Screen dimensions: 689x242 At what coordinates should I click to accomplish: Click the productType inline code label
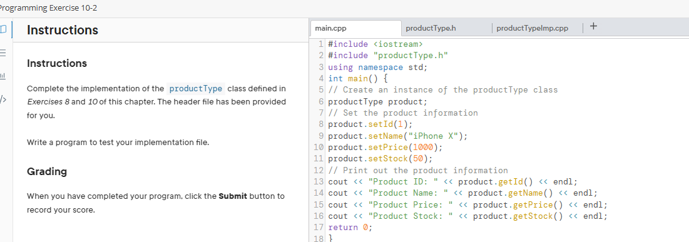196,88
